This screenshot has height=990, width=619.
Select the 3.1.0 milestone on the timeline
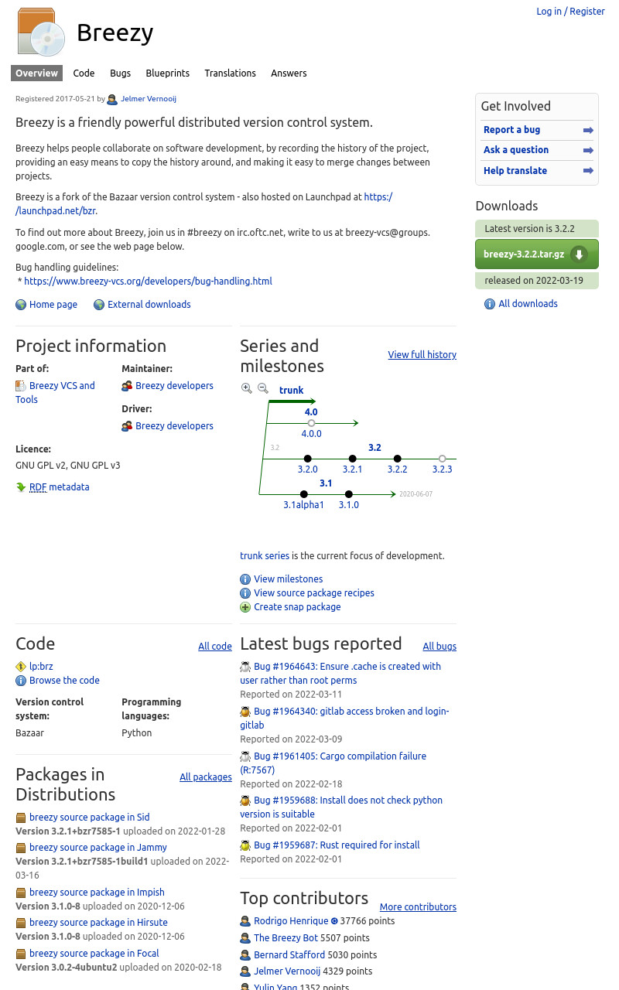(x=348, y=505)
